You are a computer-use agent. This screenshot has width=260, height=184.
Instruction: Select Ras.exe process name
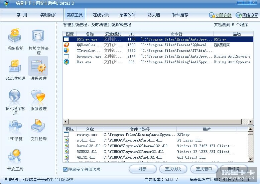pyautogui.click(x=84, y=62)
